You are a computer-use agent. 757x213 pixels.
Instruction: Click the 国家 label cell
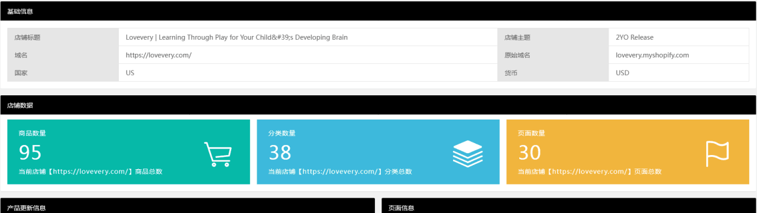(63, 73)
